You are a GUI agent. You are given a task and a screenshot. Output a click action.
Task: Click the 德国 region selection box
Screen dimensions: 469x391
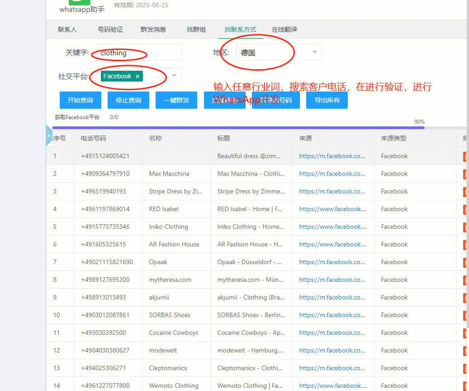pyautogui.click(x=279, y=53)
